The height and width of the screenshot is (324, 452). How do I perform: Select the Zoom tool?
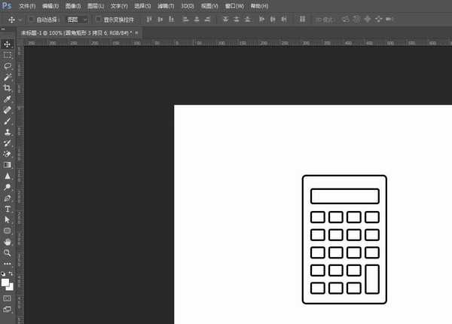[8, 253]
